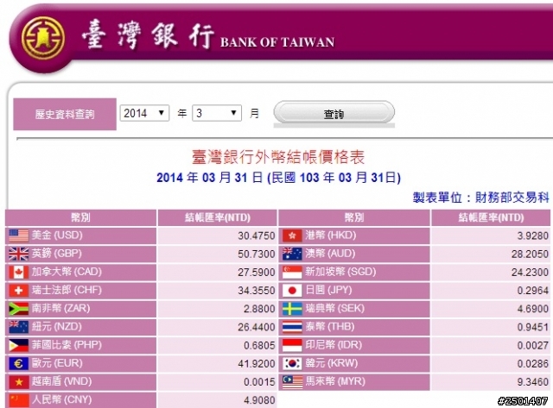Click the KRW South Korean flag icon

292,364
